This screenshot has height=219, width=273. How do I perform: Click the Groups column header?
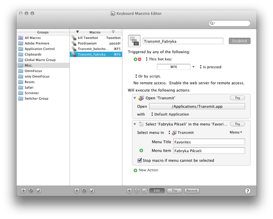[x=43, y=32]
